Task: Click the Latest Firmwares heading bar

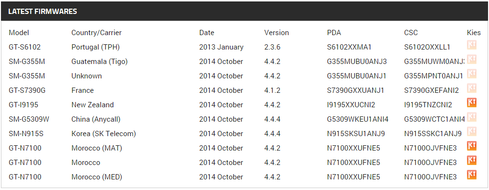Action: pyautogui.click(x=244, y=12)
